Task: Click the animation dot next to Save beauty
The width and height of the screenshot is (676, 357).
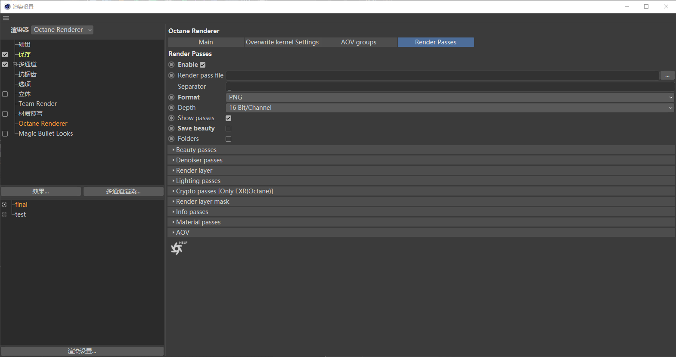Action: coord(171,128)
